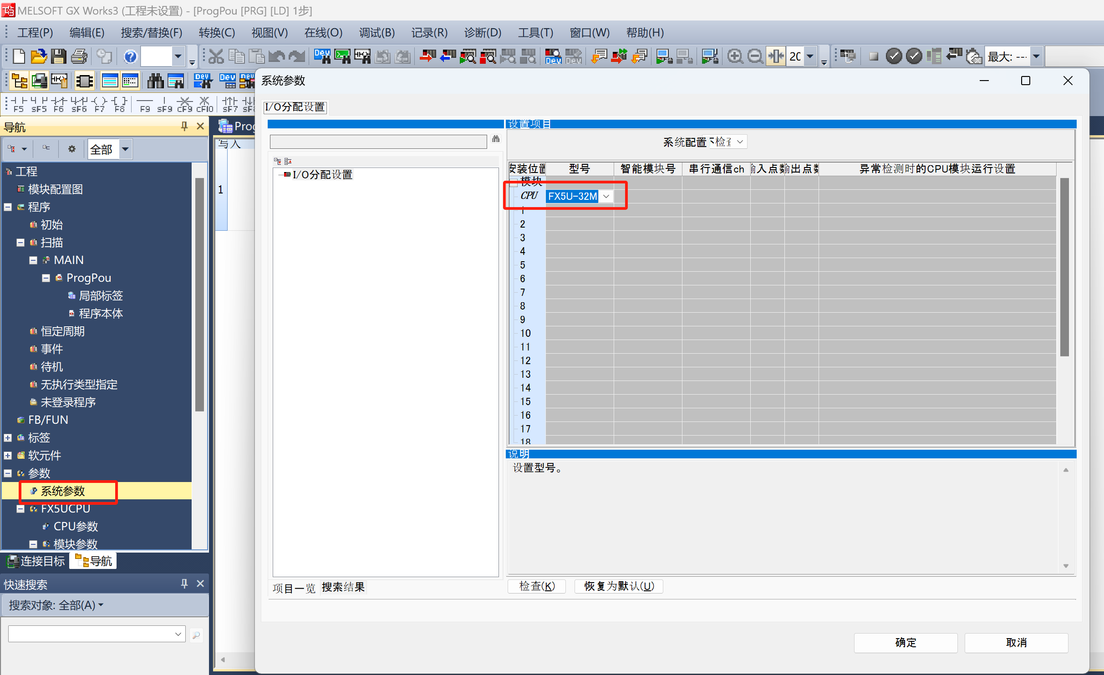
Task: Open the 全部 filter dropdown in Navigation
Action: [x=126, y=149]
